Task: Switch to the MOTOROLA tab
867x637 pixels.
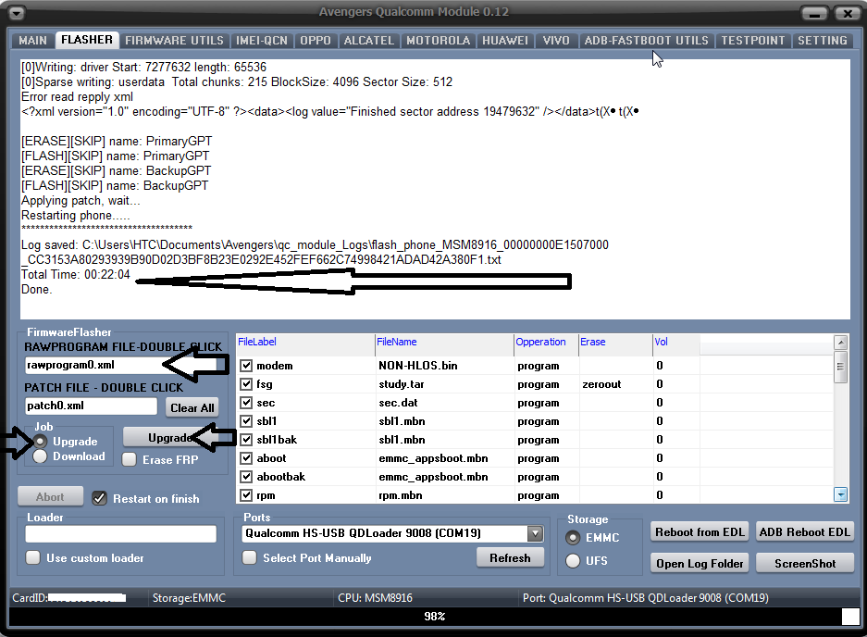Action: 438,41
